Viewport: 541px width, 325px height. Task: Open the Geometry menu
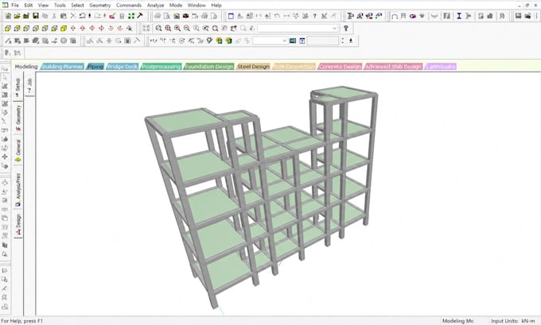click(99, 6)
